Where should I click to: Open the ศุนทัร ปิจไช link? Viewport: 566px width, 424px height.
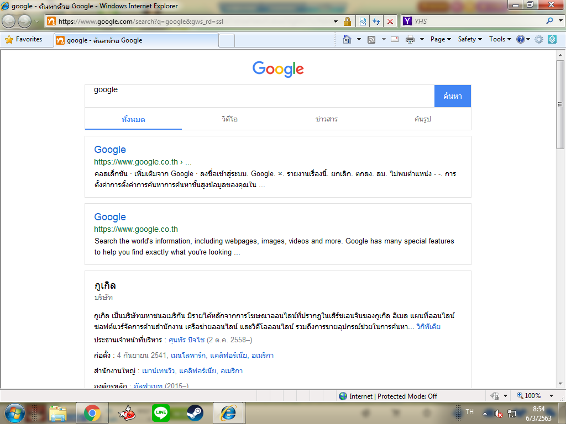point(187,340)
